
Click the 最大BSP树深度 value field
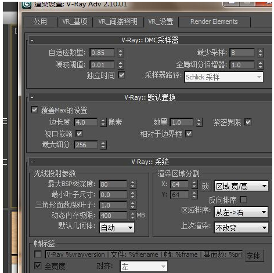113,184
